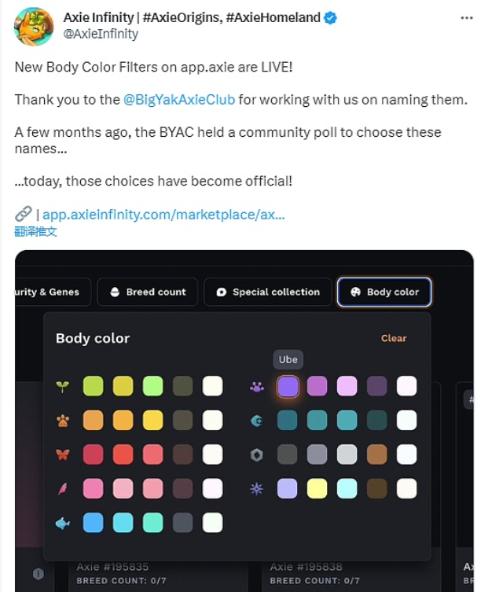This screenshot has width=488, height=592.
Task: Click the beast class paw icon
Action: tap(62, 420)
